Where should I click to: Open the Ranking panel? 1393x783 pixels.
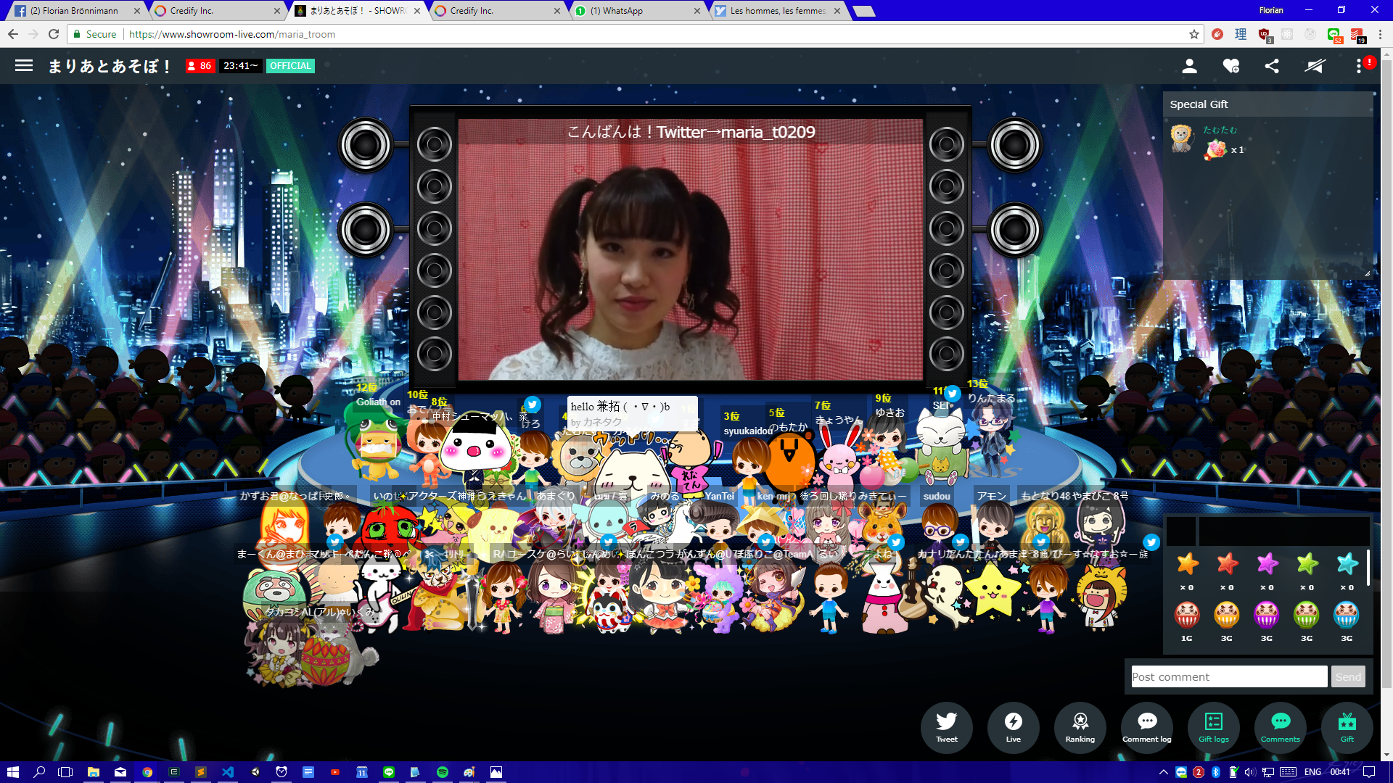click(1080, 727)
